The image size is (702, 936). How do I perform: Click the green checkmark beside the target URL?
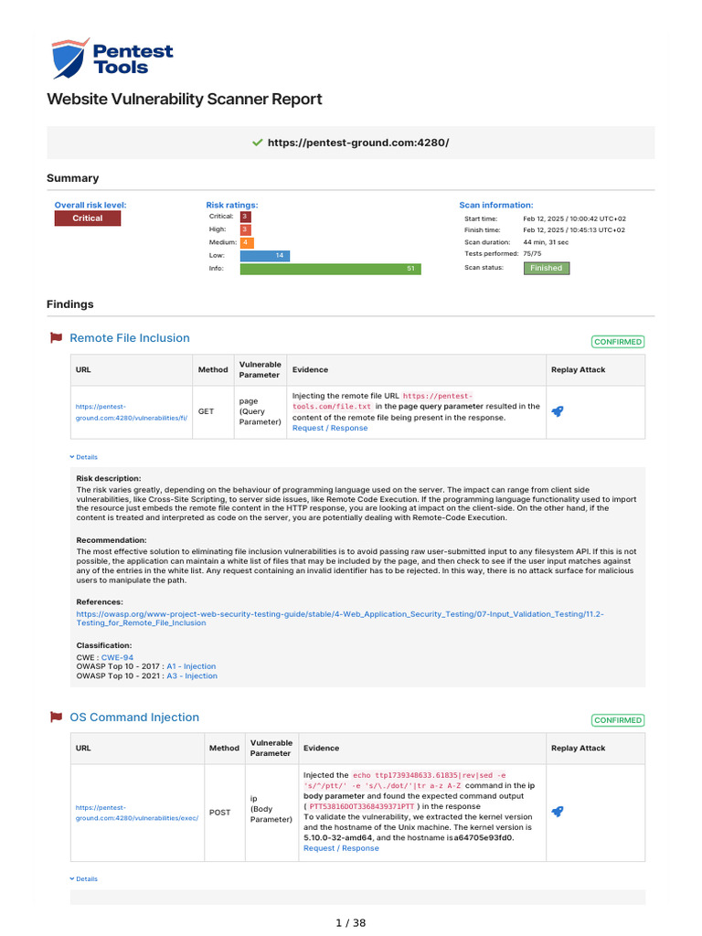tap(257, 143)
